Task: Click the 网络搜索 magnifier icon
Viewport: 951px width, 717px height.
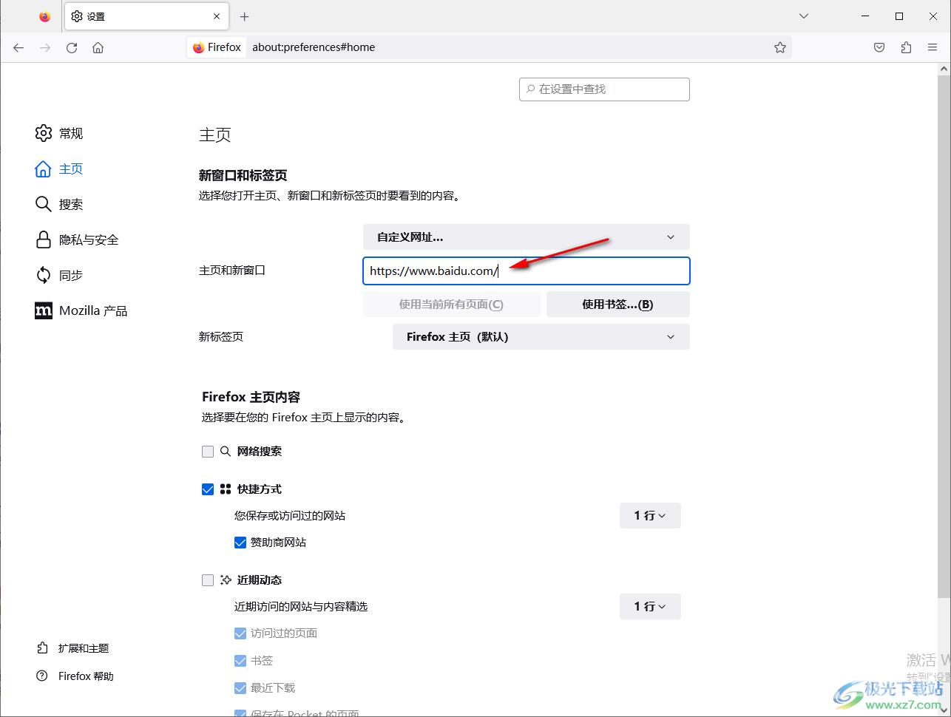Action: [226, 451]
